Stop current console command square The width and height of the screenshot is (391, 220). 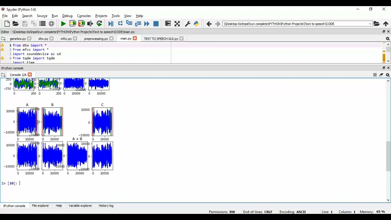(x=375, y=75)
